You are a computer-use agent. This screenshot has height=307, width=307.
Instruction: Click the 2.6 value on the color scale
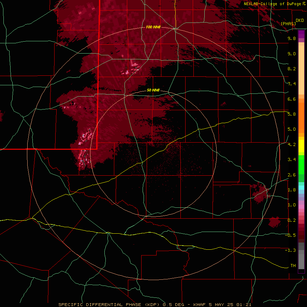pyautogui.click(x=292, y=175)
